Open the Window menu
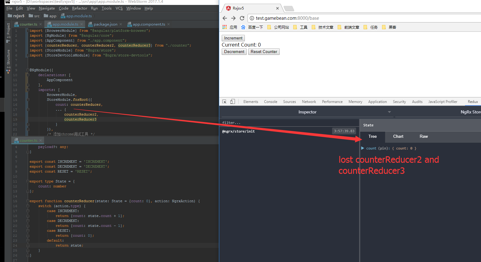481x262 pixels. pyautogui.click(x=134, y=8)
